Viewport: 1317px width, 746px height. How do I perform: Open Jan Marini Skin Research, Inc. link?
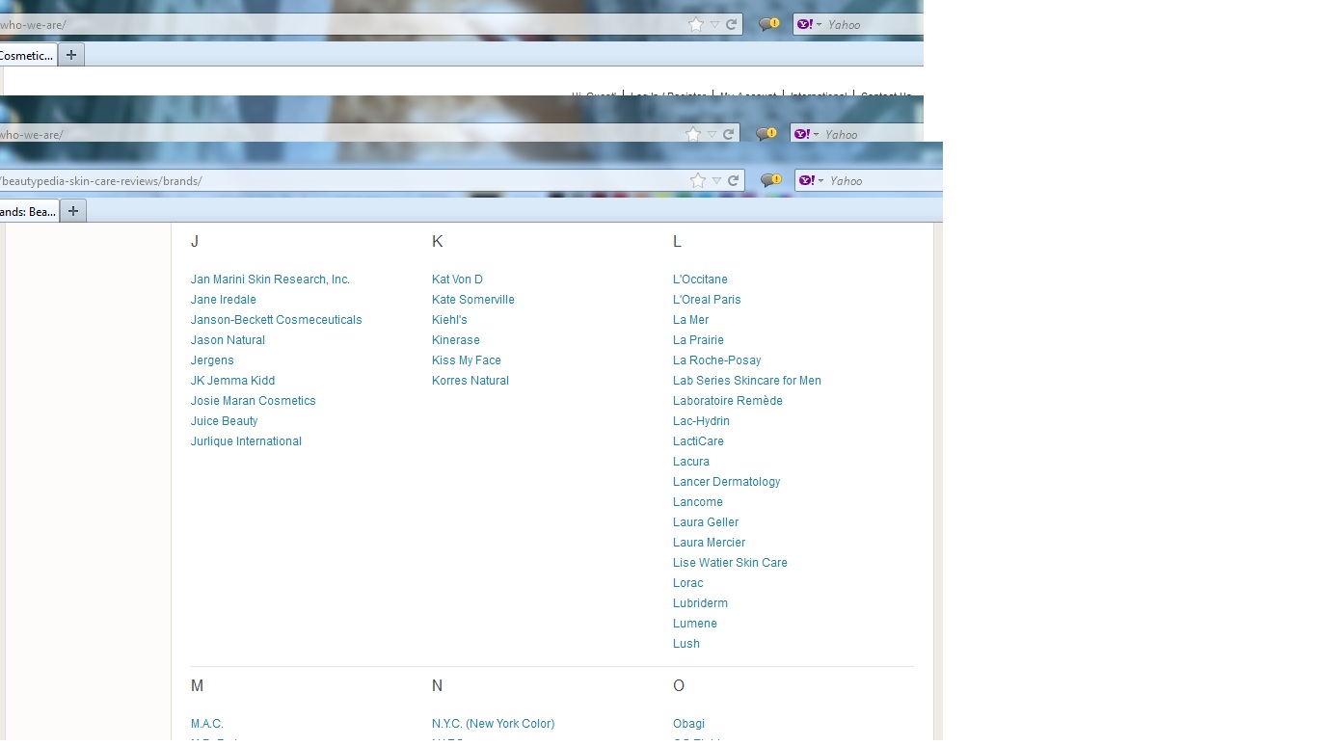click(x=270, y=280)
